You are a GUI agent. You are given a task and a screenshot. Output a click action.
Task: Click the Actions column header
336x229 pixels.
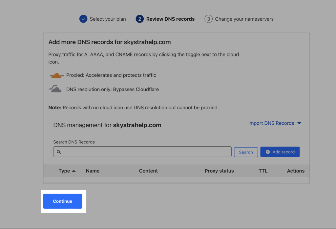(296, 171)
